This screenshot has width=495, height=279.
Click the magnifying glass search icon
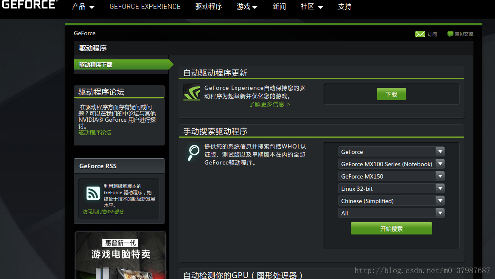coord(193,153)
